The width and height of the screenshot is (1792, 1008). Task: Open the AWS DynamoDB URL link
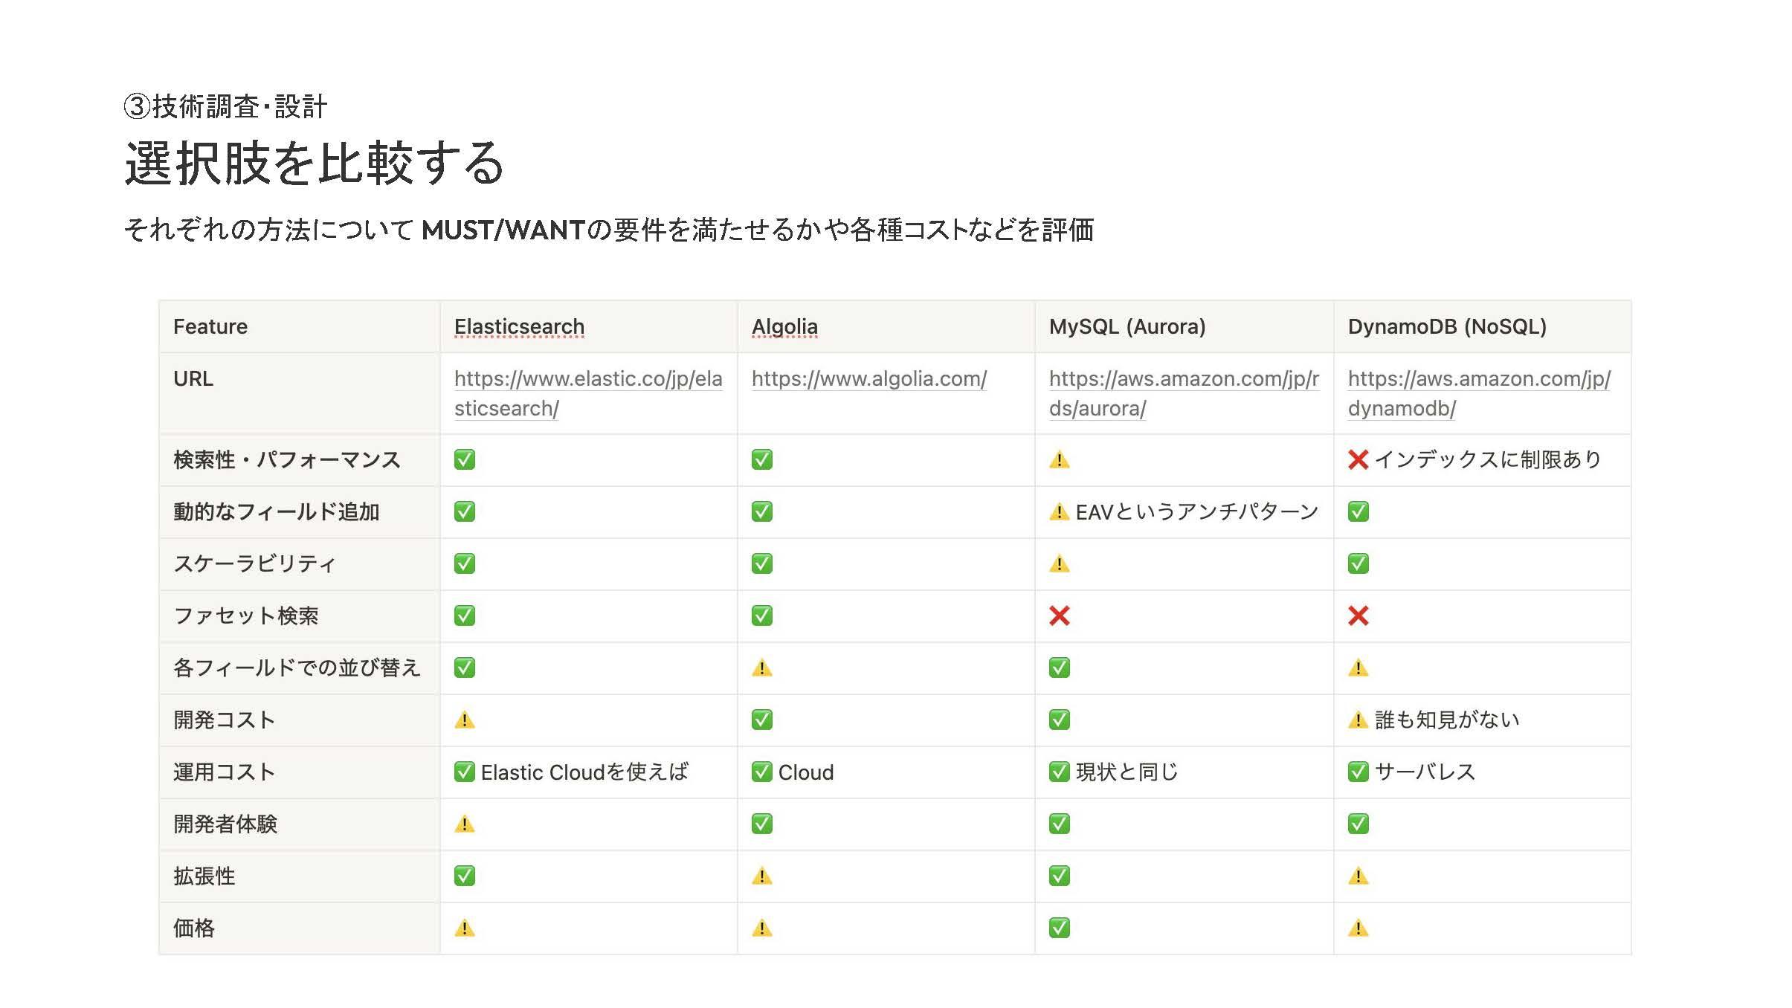pos(1478,393)
